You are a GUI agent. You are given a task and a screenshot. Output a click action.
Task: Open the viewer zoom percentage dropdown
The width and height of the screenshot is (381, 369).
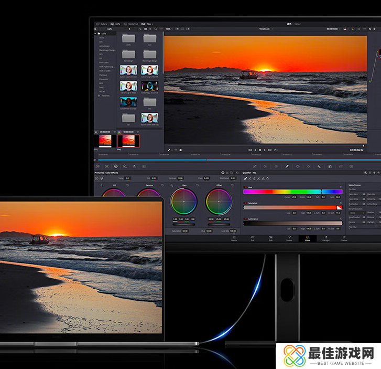169,29
